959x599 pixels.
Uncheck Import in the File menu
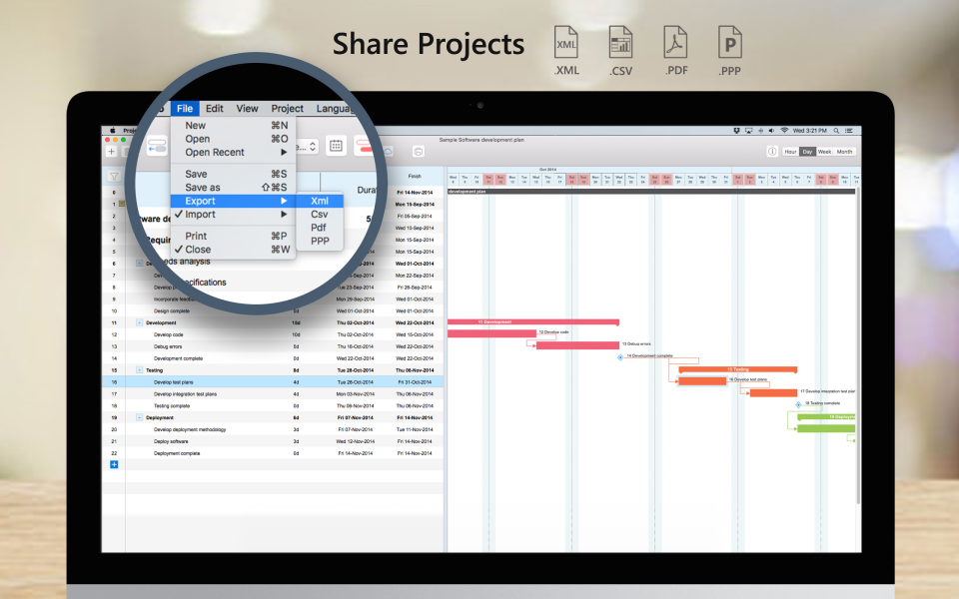200,214
